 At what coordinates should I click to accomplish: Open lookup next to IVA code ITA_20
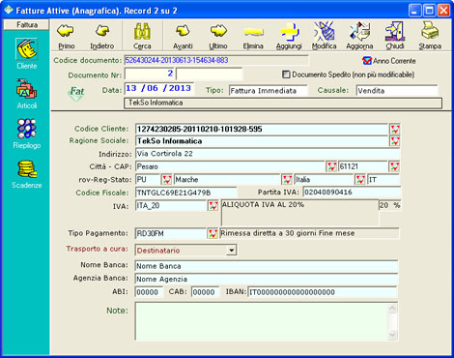tap(213, 205)
